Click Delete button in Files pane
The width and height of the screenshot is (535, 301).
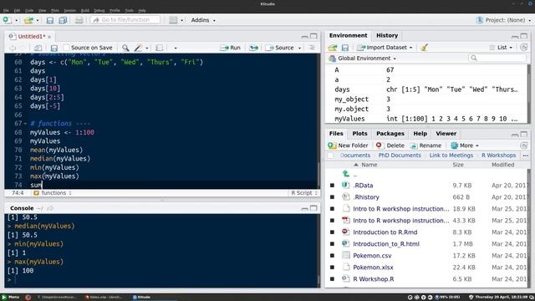click(x=390, y=145)
